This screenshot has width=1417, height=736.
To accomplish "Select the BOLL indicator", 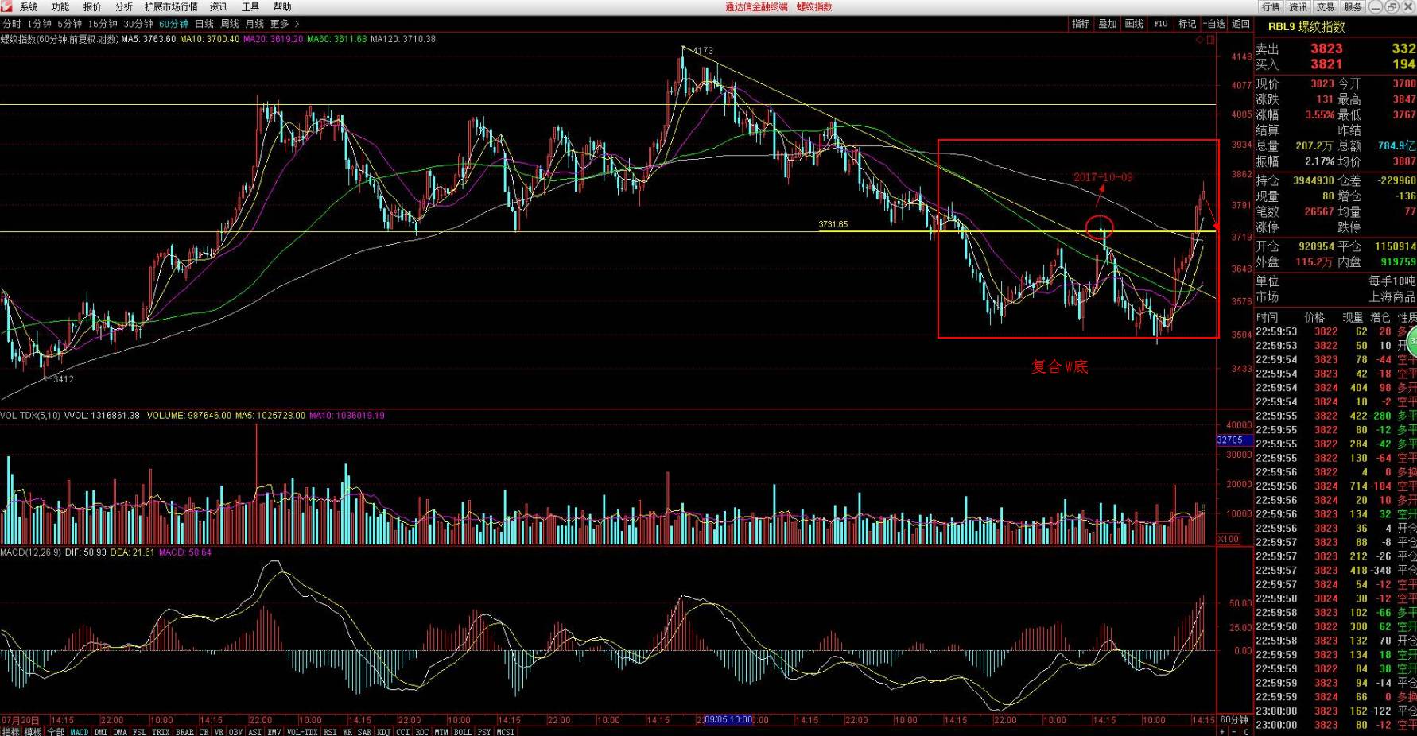I will (x=463, y=731).
